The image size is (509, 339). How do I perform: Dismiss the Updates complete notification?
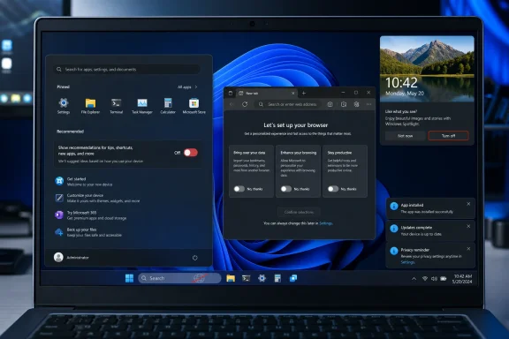click(x=468, y=226)
